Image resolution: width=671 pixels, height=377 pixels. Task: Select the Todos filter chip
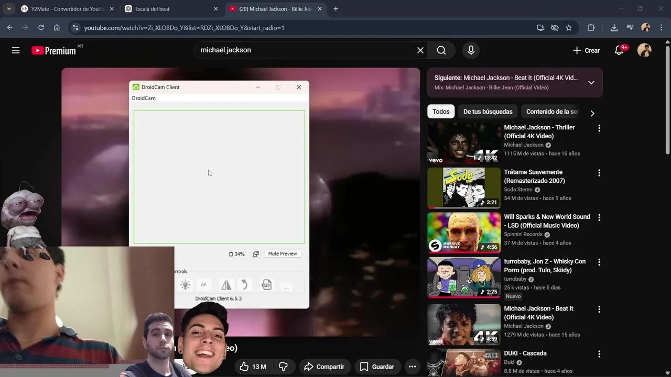click(441, 112)
